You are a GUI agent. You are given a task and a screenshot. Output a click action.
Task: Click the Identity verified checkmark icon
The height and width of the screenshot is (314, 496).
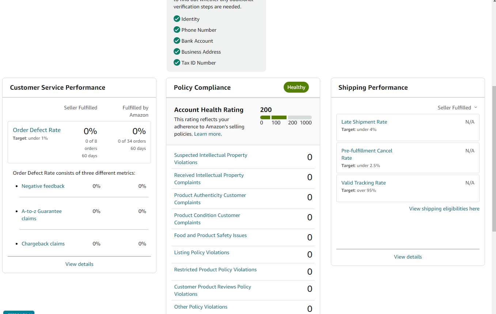177,19
